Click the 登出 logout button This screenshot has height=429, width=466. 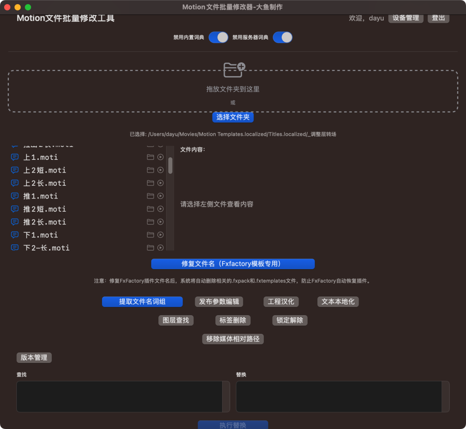click(x=438, y=18)
